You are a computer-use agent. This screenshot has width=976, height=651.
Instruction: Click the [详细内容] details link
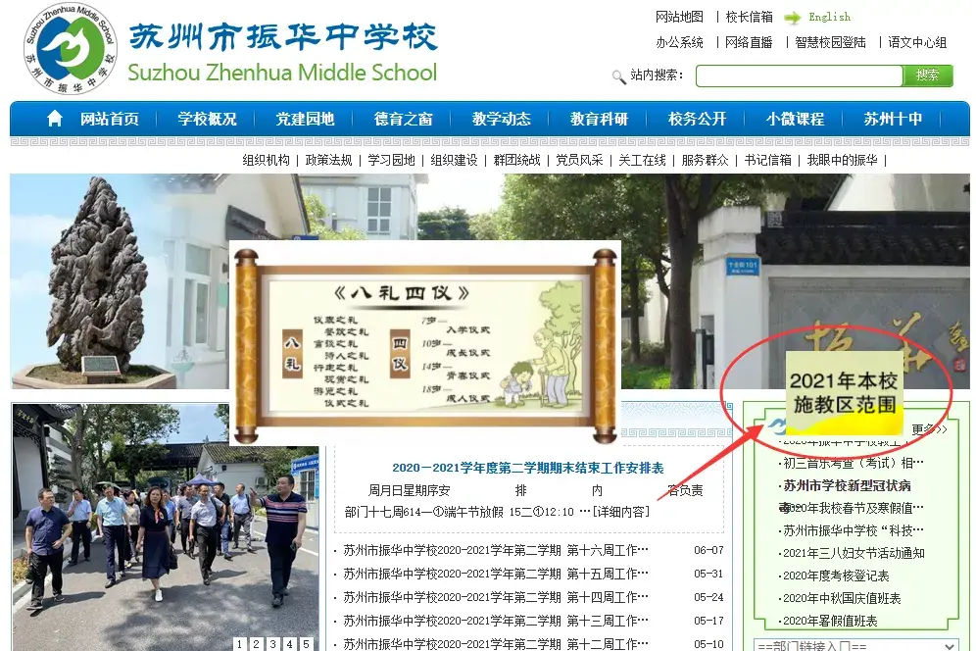point(620,512)
